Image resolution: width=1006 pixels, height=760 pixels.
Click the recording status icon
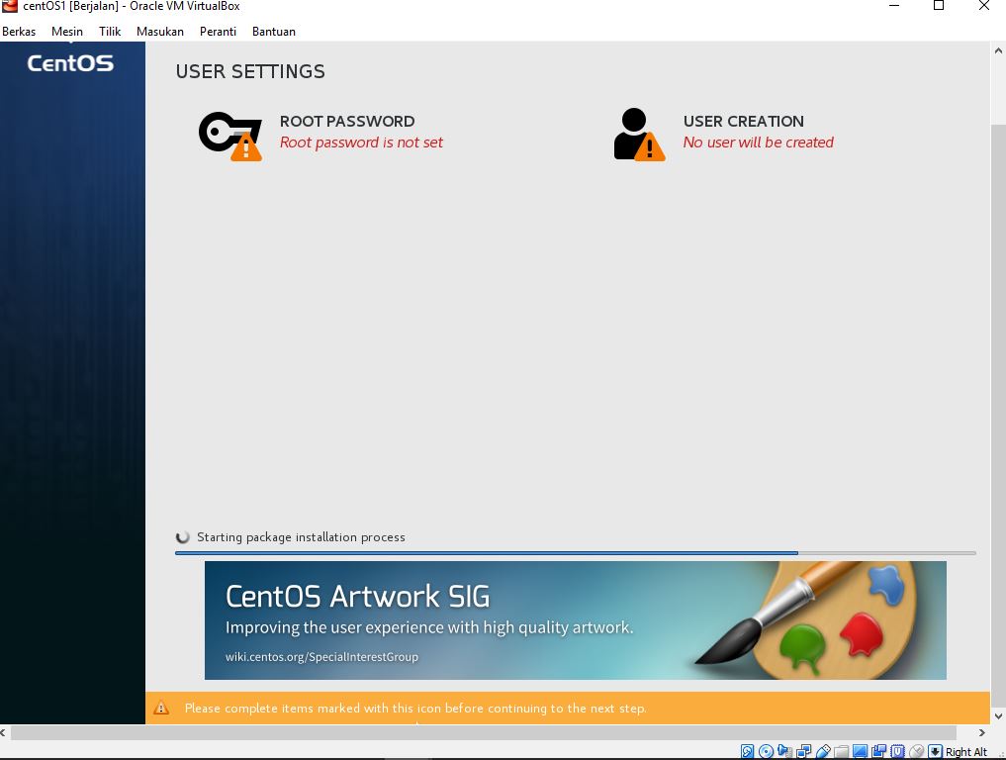[x=879, y=751]
